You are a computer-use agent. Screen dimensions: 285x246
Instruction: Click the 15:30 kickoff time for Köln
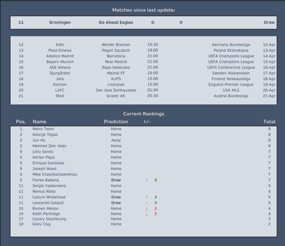click(153, 44)
